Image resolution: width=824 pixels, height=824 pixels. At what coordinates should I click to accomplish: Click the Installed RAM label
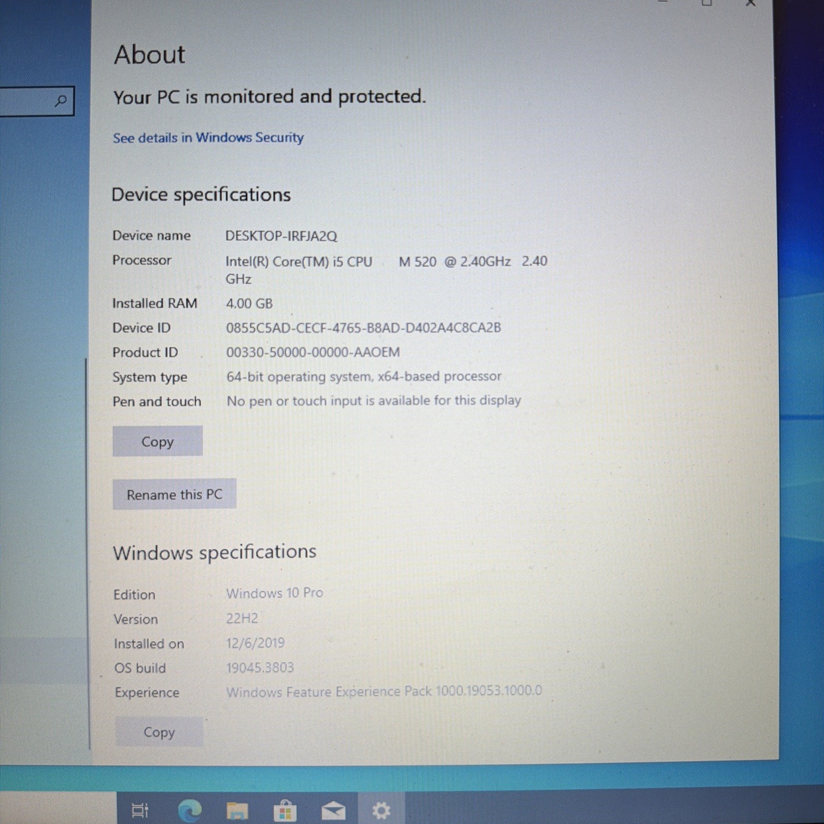click(154, 303)
